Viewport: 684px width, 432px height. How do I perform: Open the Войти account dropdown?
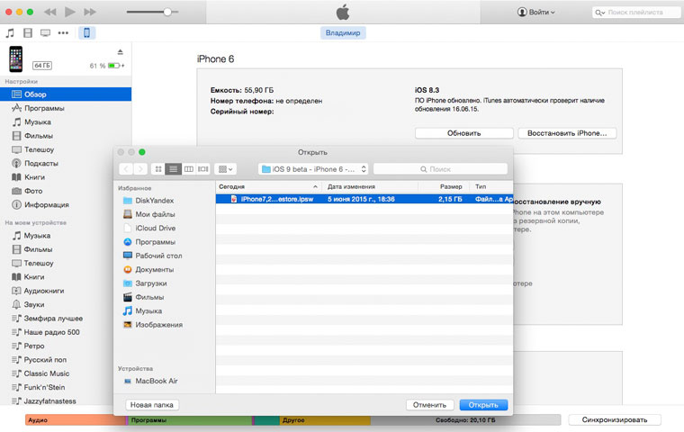click(x=536, y=13)
